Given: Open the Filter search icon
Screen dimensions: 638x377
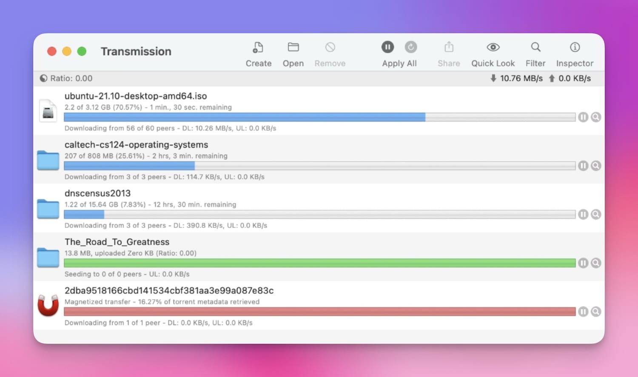Looking at the screenshot, I should click(535, 47).
